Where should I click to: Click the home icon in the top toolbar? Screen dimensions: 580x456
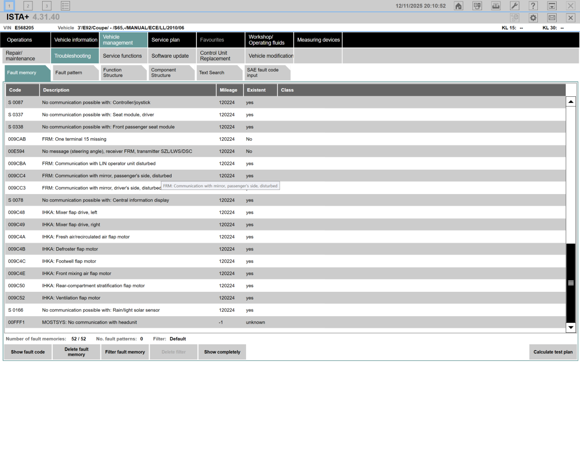point(458,6)
